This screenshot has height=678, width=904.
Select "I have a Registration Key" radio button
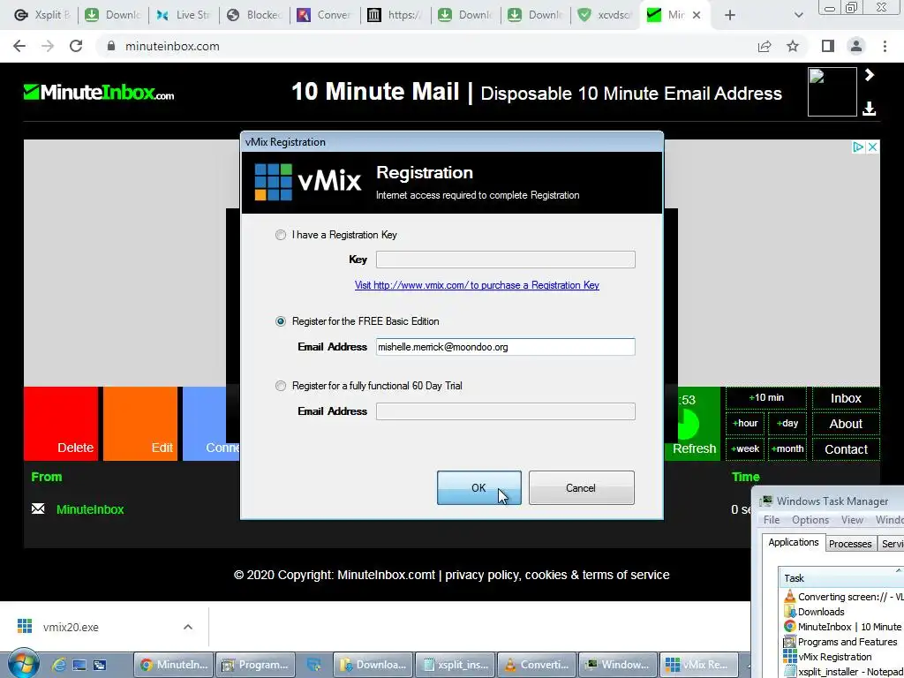tap(280, 235)
